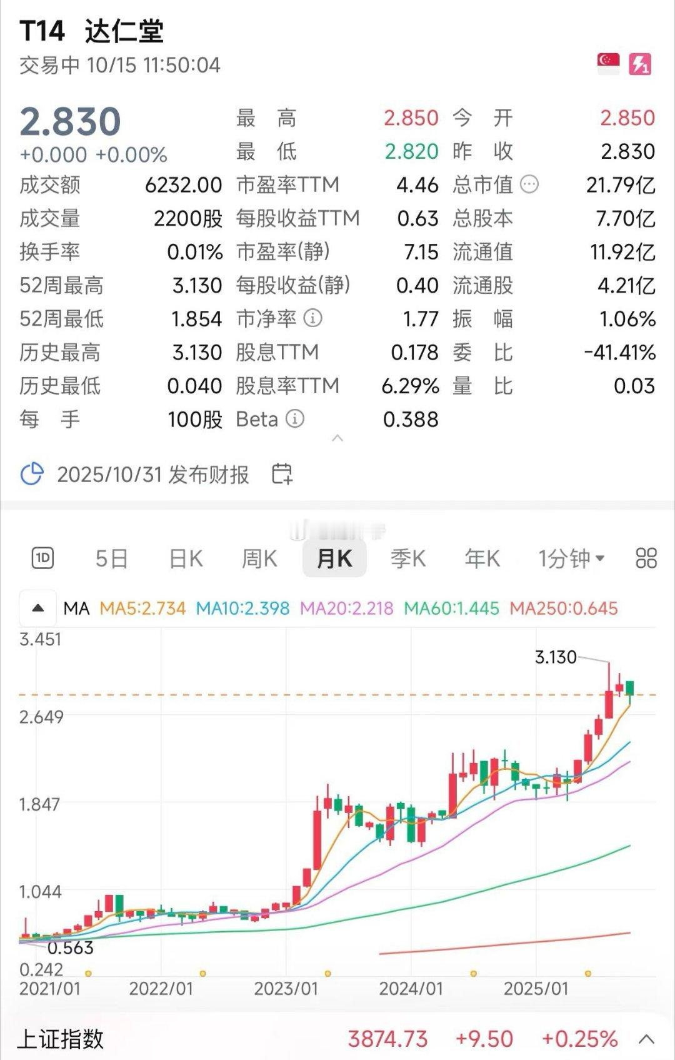Tap the 2025/10/31 发布财报 earnings notice
The image size is (675, 1060).
pyautogui.click(x=153, y=474)
